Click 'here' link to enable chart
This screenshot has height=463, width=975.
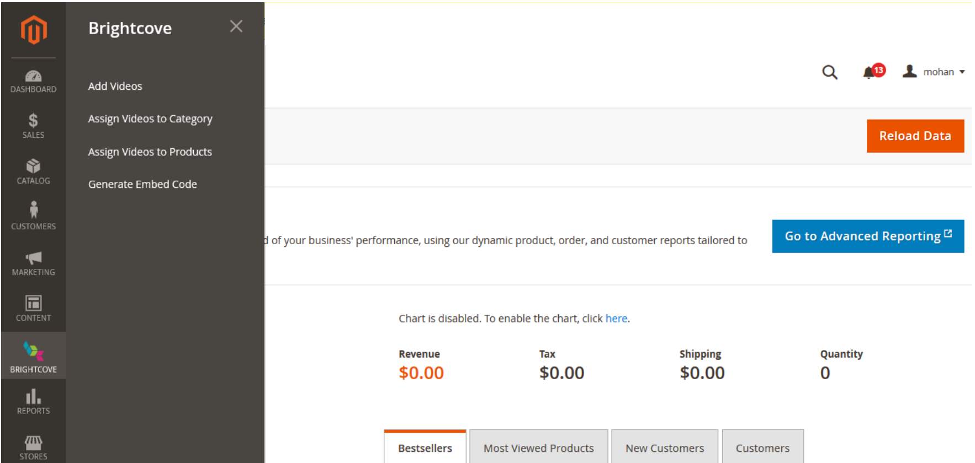(616, 319)
